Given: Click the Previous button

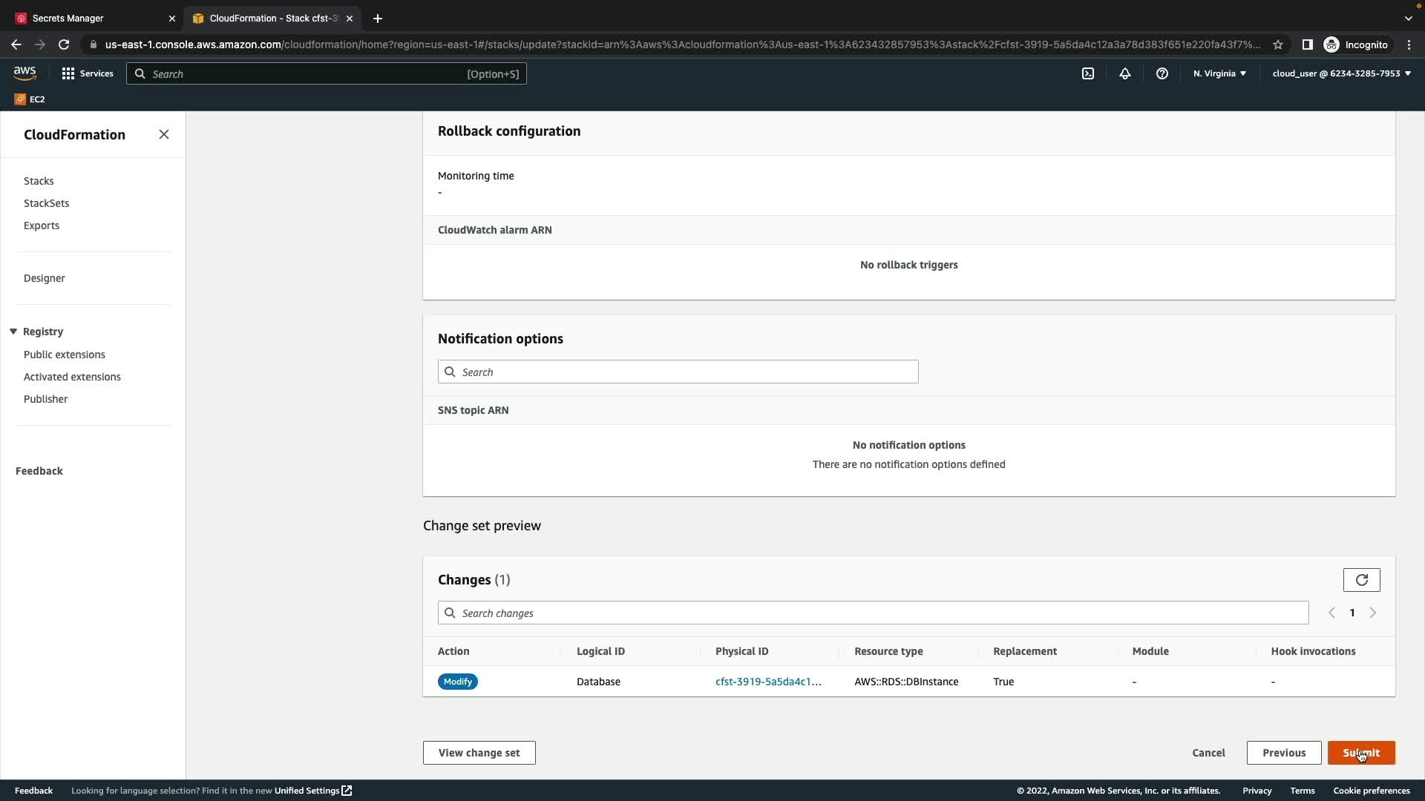Looking at the screenshot, I should pyautogui.click(x=1283, y=753).
